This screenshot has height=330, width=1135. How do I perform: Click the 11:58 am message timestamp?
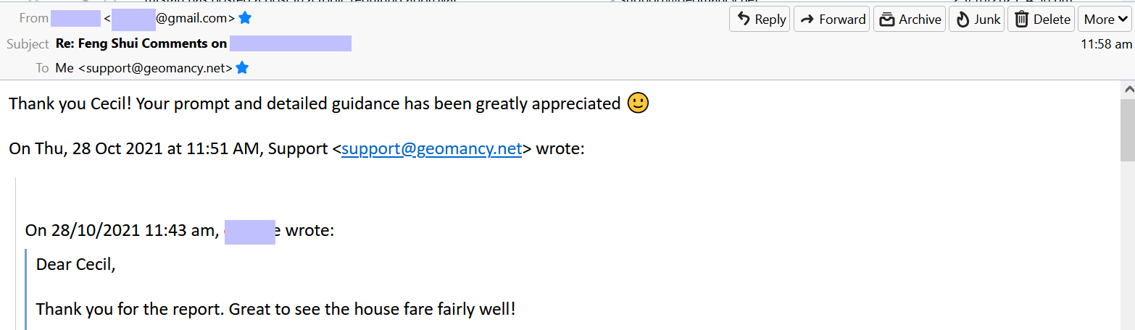pos(1106,43)
